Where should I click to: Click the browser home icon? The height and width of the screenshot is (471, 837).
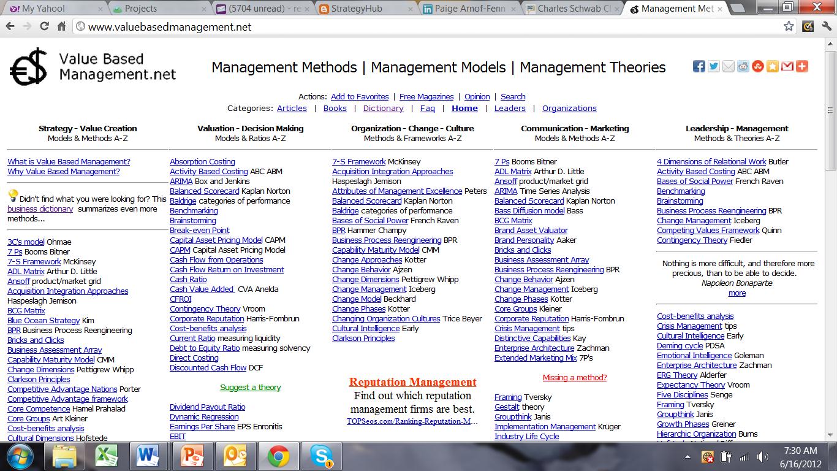point(60,27)
